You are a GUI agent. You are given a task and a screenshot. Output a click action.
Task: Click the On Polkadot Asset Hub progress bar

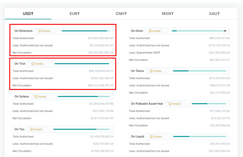(x=209, y=104)
